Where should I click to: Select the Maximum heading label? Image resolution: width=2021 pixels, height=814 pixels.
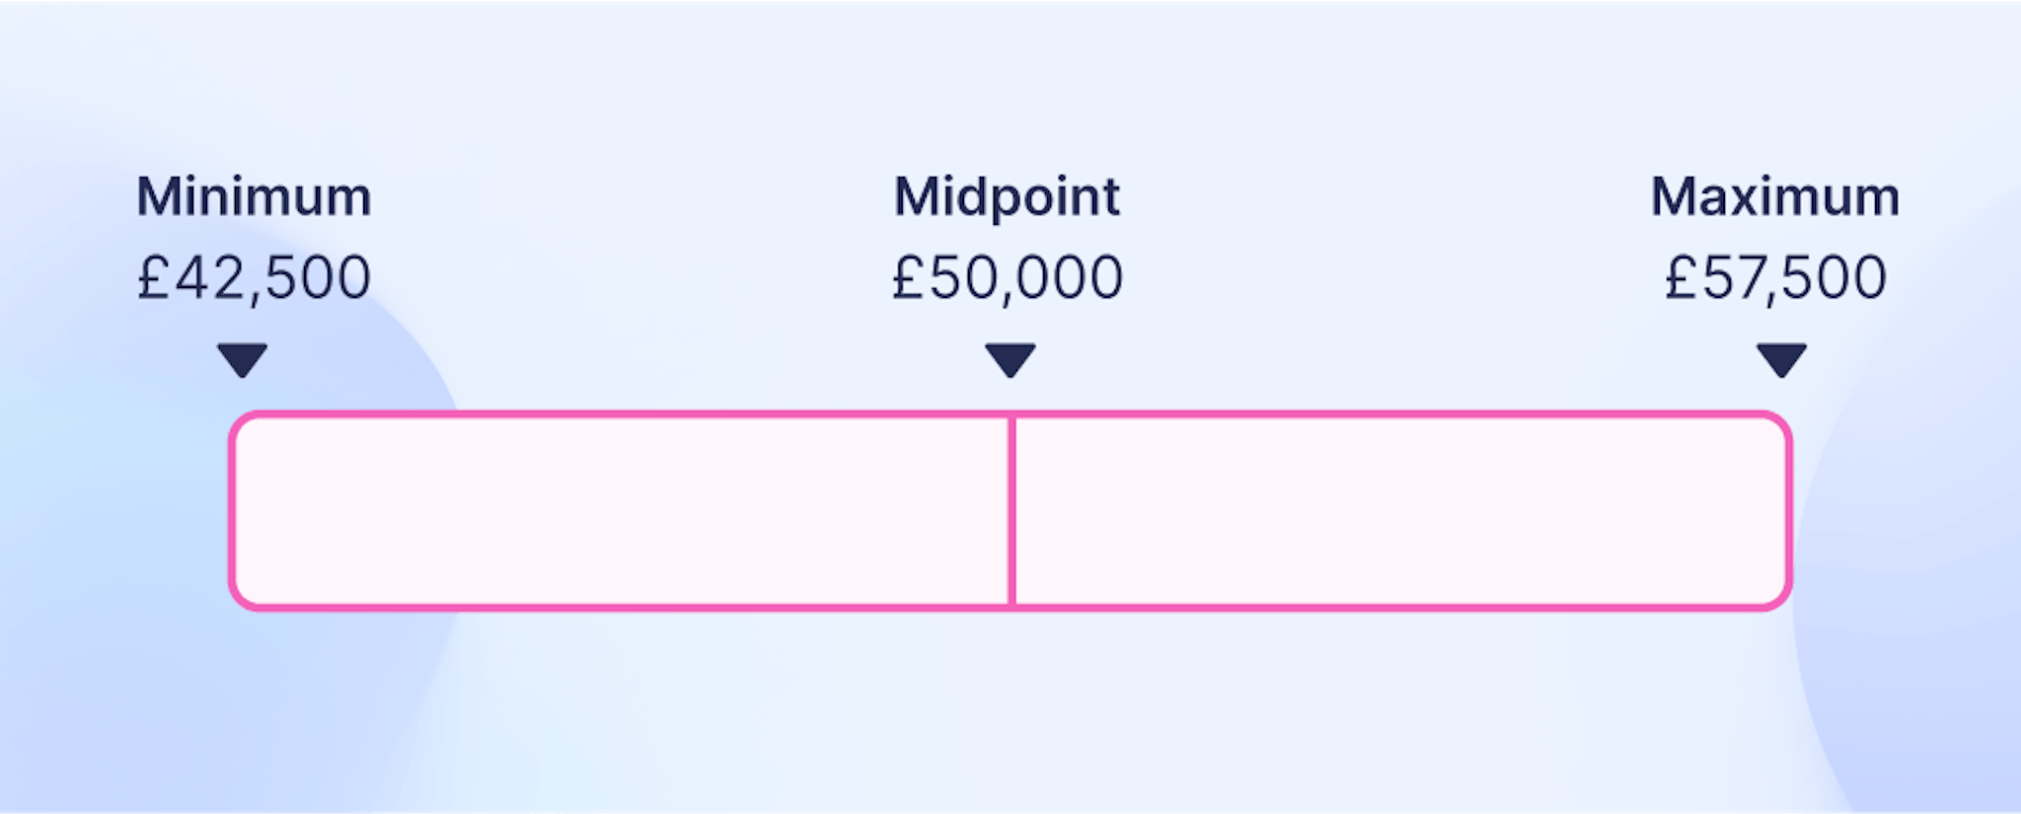click(x=1774, y=196)
